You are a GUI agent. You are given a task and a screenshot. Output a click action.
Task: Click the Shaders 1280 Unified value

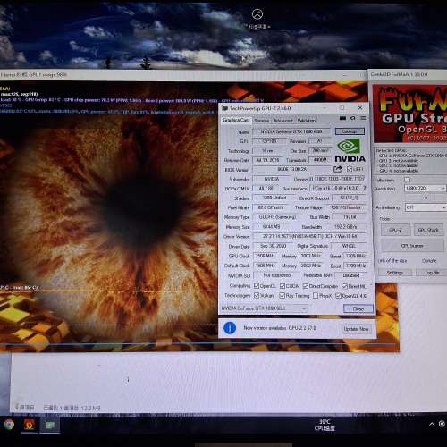pyautogui.click(x=274, y=198)
